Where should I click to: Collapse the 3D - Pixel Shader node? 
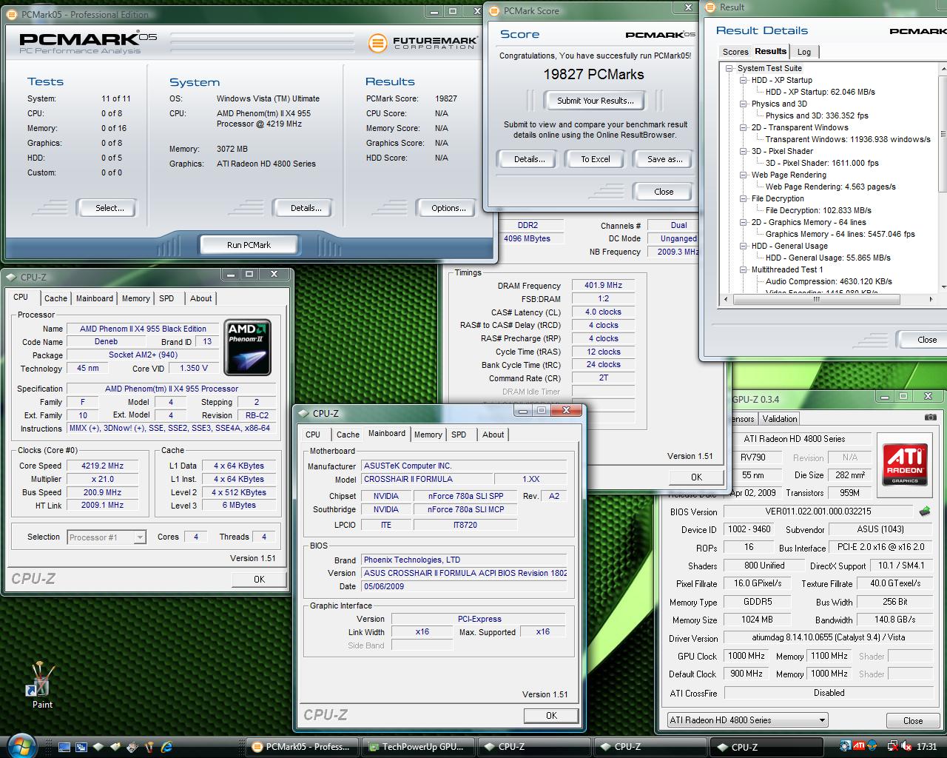click(743, 151)
